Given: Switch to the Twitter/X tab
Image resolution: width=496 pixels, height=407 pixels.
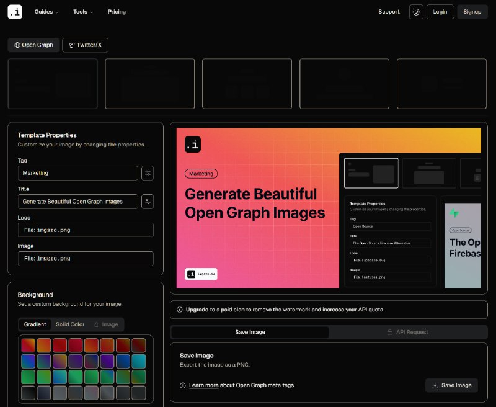Looking at the screenshot, I should click(86, 45).
